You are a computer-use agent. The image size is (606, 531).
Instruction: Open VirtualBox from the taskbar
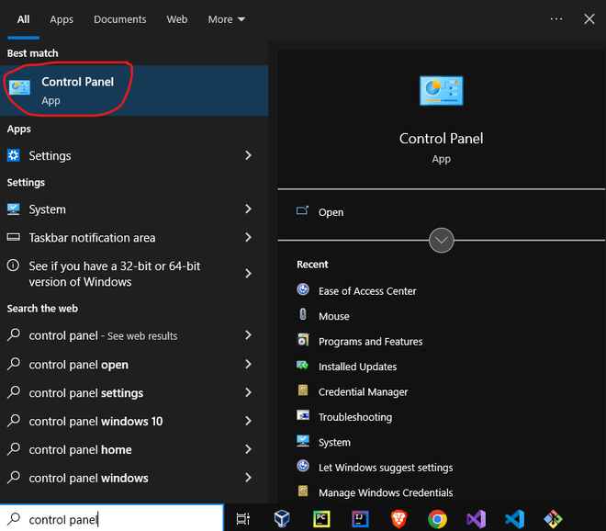[x=282, y=519]
